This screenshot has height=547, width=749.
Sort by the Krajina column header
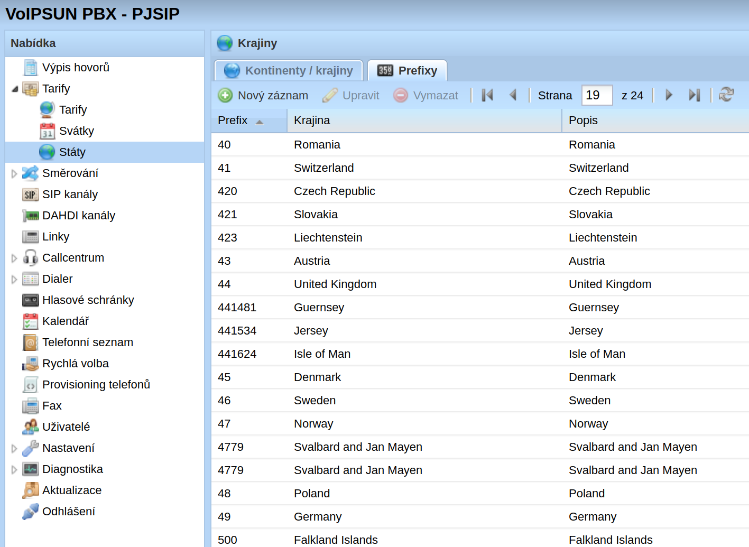pyautogui.click(x=424, y=120)
